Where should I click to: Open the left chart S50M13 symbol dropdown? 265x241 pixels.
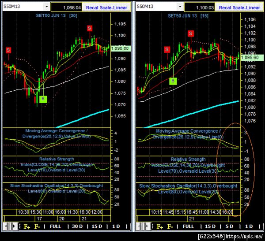point(47,7)
